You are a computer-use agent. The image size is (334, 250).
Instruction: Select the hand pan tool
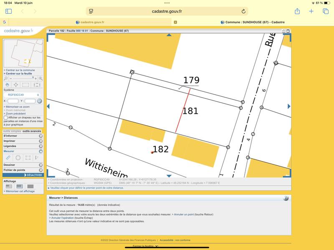coord(8,84)
